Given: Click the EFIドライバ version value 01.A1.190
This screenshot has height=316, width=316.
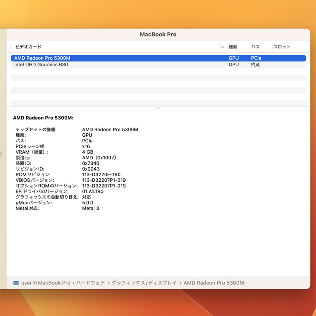Looking at the screenshot, I should point(93,192).
